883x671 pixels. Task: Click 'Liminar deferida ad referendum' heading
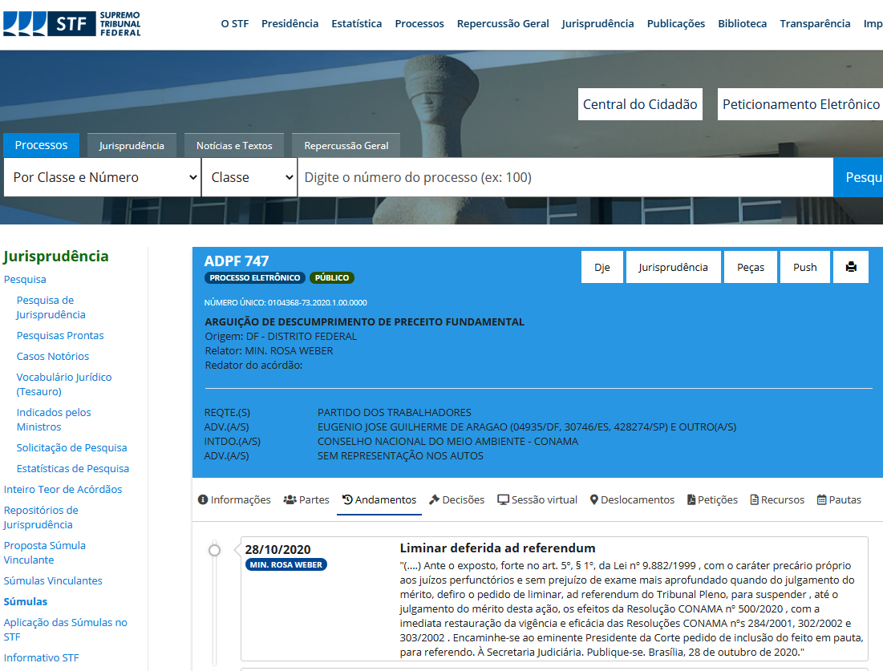(x=498, y=548)
